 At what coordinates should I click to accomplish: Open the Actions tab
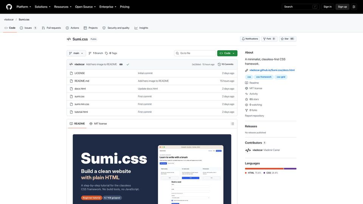tap(72, 28)
